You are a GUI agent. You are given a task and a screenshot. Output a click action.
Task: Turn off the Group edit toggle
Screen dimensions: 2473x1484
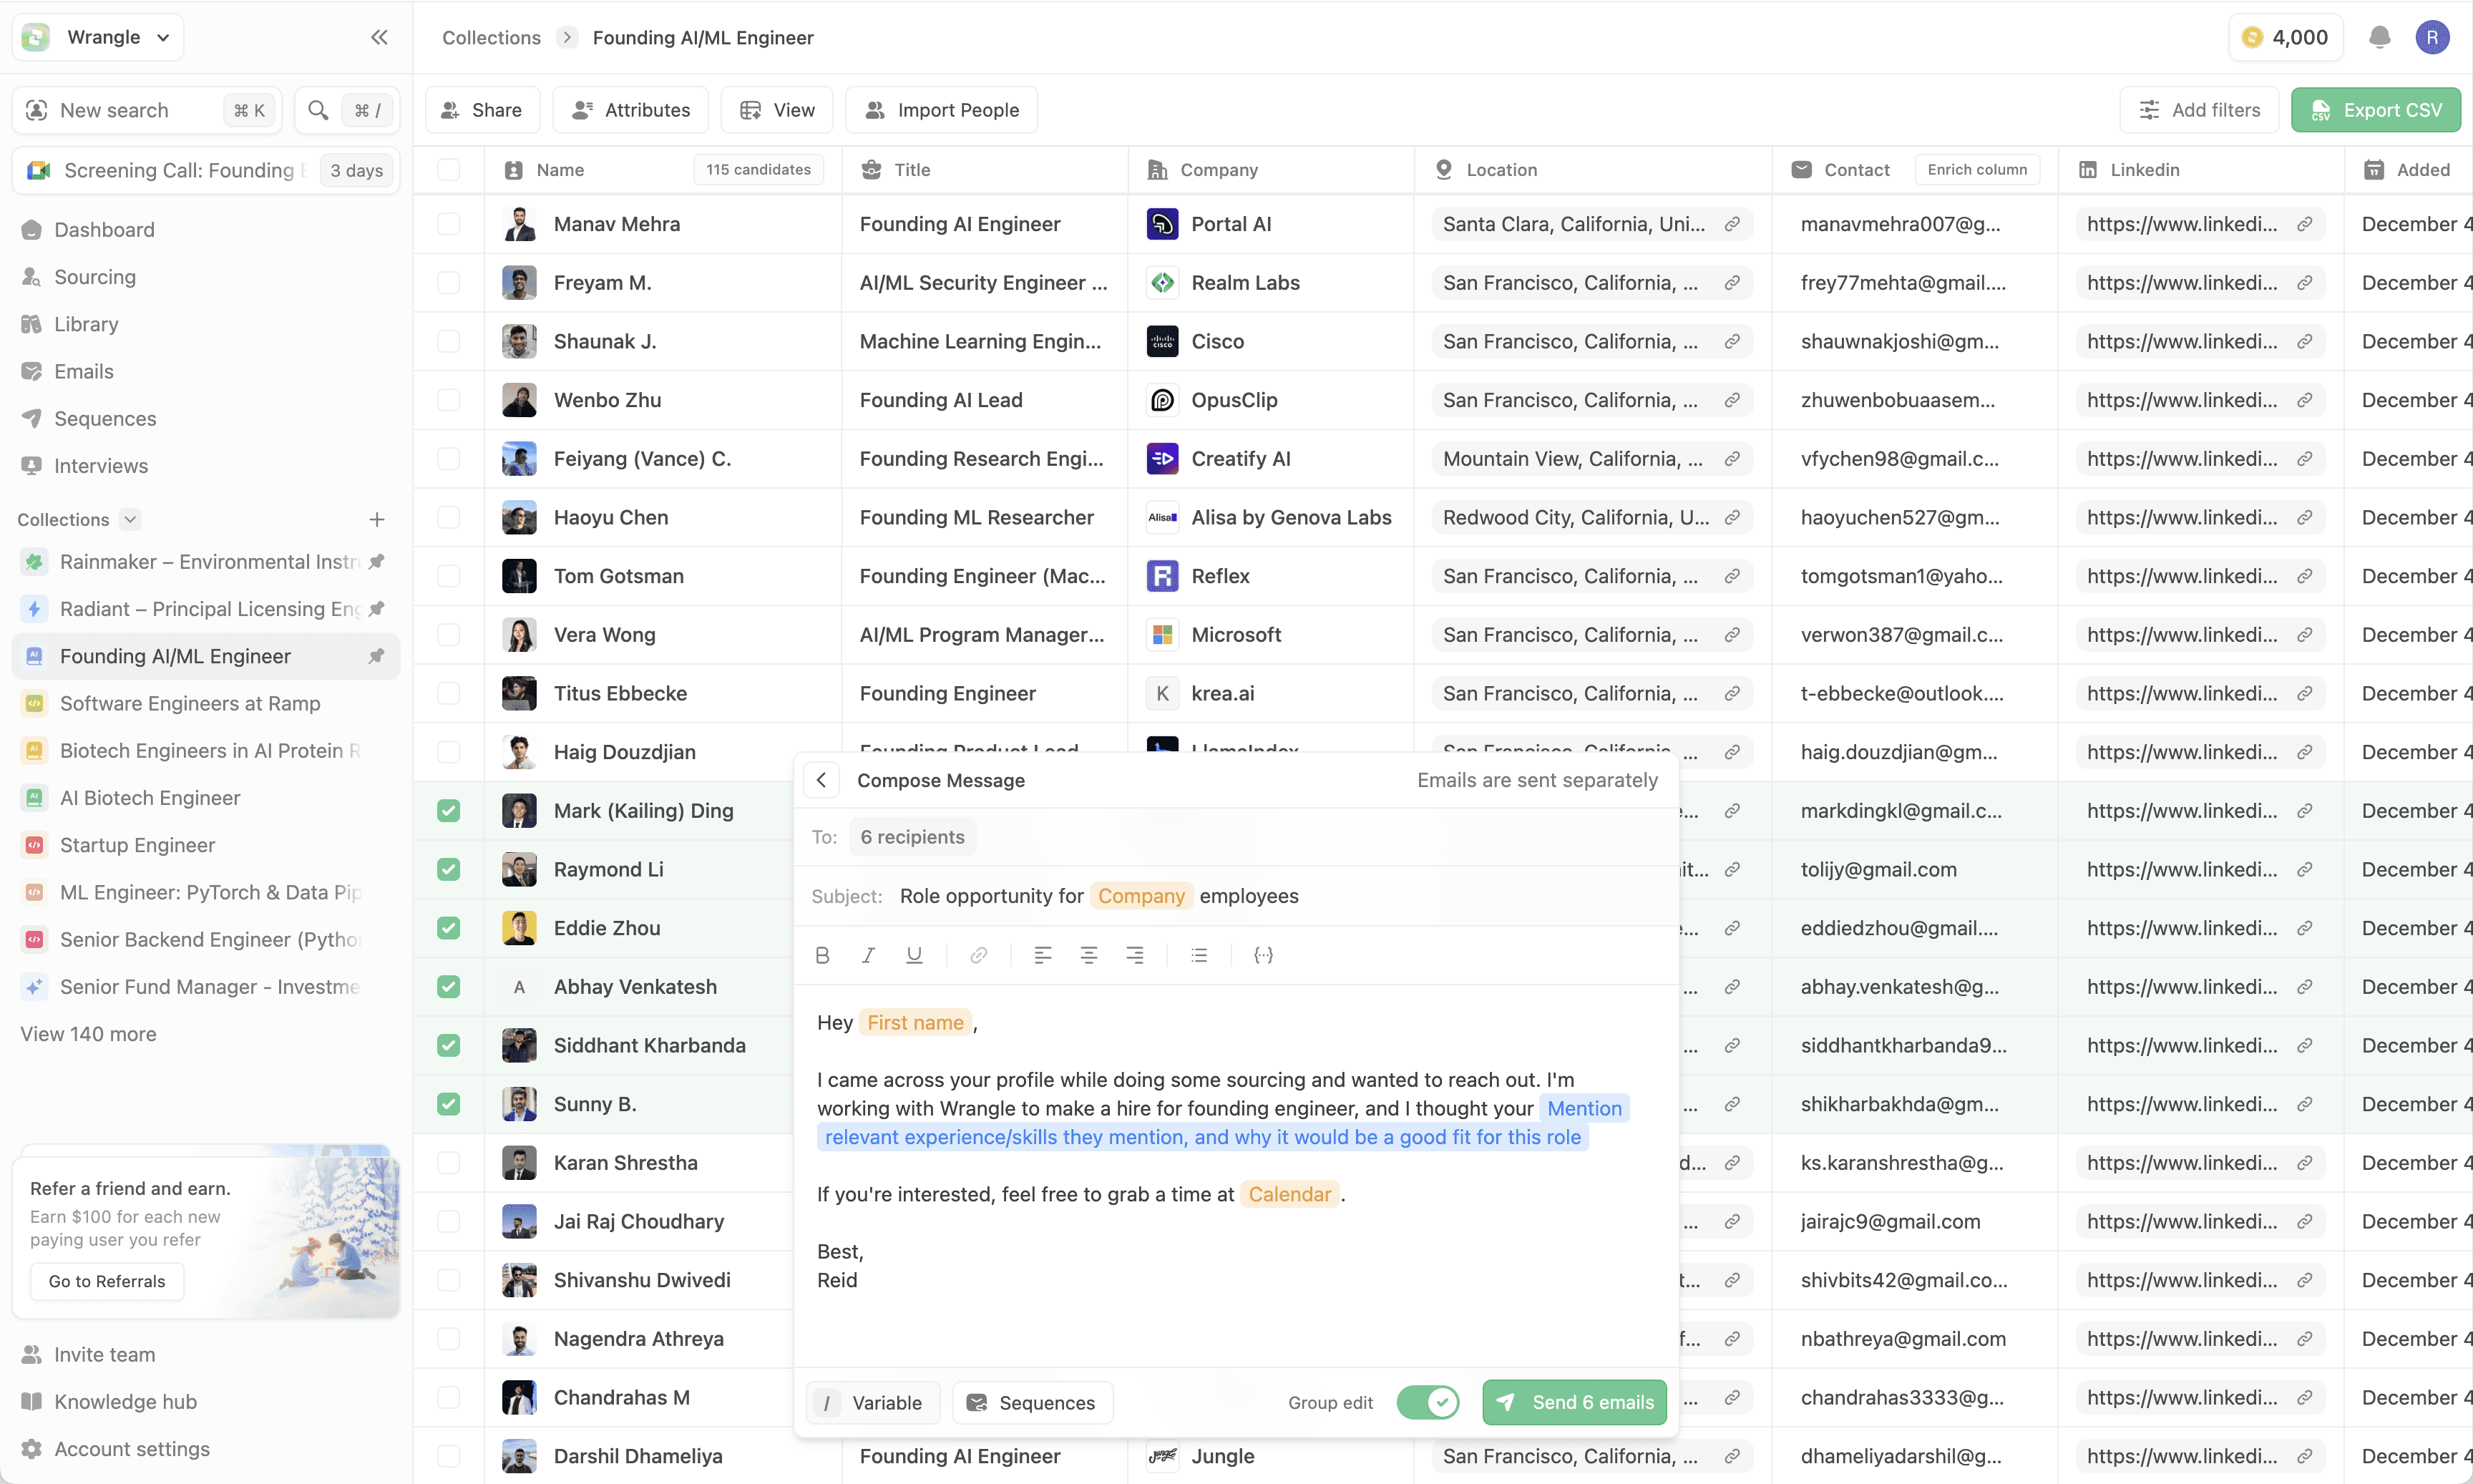click(x=1427, y=1402)
